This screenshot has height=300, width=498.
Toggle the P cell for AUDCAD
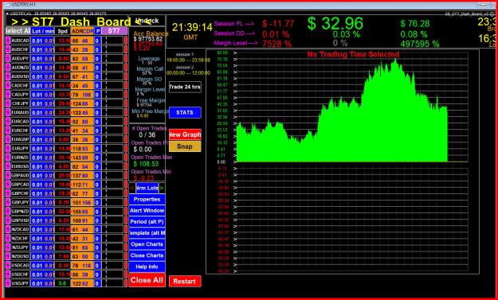click(x=97, y=41)
